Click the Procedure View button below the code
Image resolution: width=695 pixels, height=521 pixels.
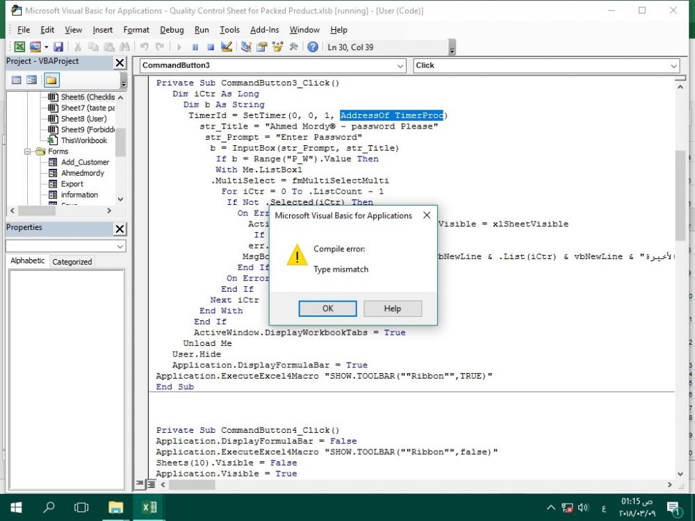(140, 483)
